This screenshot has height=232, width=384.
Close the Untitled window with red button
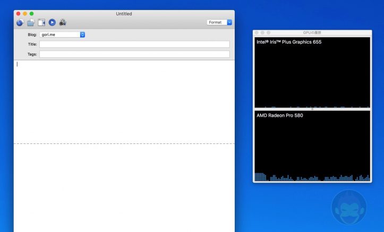pos(19,14)
